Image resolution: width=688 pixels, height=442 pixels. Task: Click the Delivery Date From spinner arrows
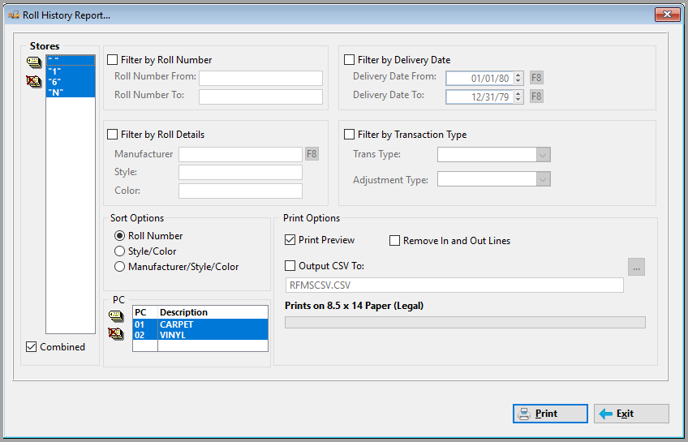[x=518, y=78]
